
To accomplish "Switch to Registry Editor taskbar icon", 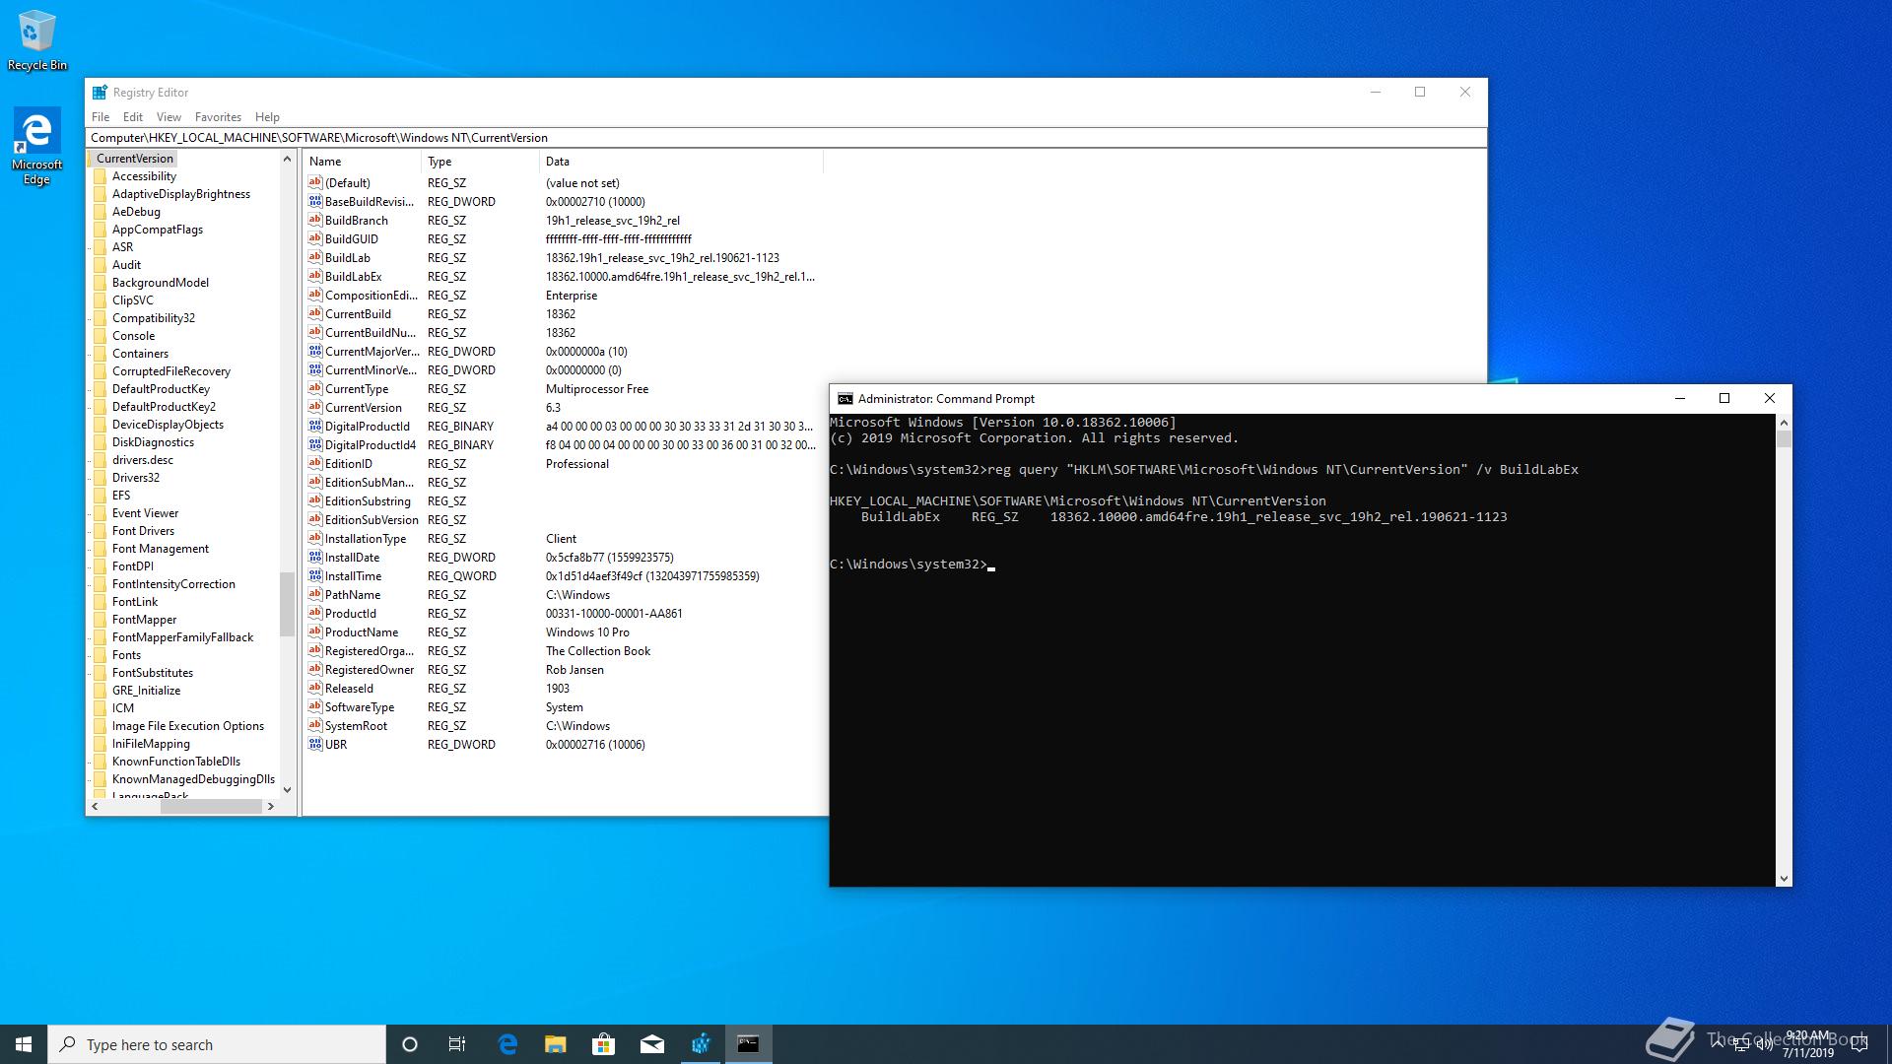I will [701, 1044].
